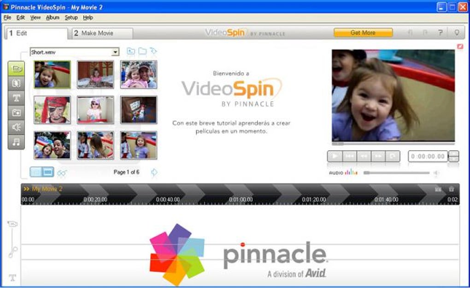Open the Photos album tab icon
The image size is (470, 288).
tap(16, 113)
